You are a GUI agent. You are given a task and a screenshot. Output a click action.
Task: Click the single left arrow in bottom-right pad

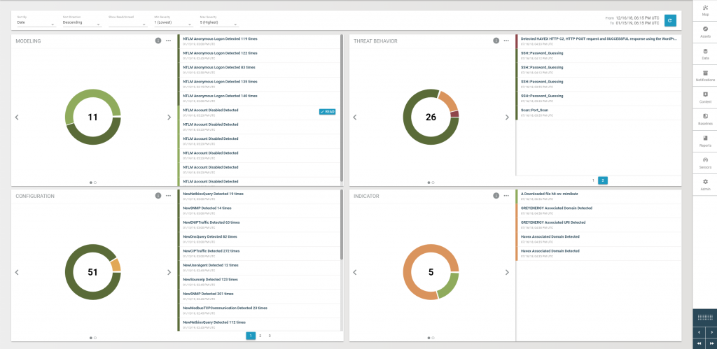click(x=699, y=332)
